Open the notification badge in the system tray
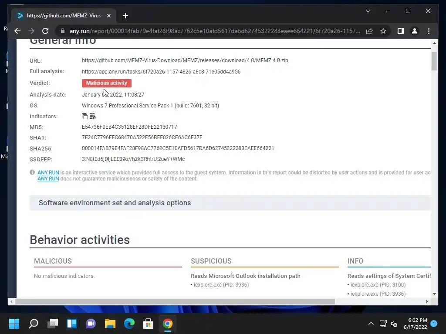 point(434,324)
